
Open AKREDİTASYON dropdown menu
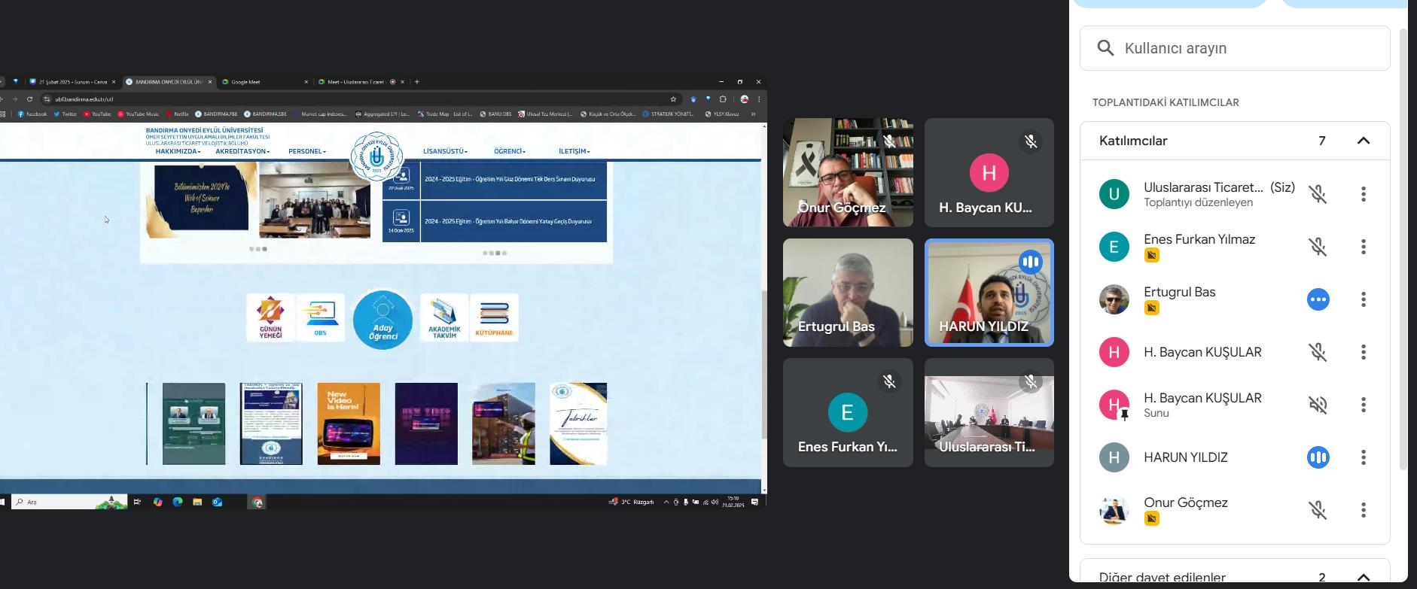(242, 151)
